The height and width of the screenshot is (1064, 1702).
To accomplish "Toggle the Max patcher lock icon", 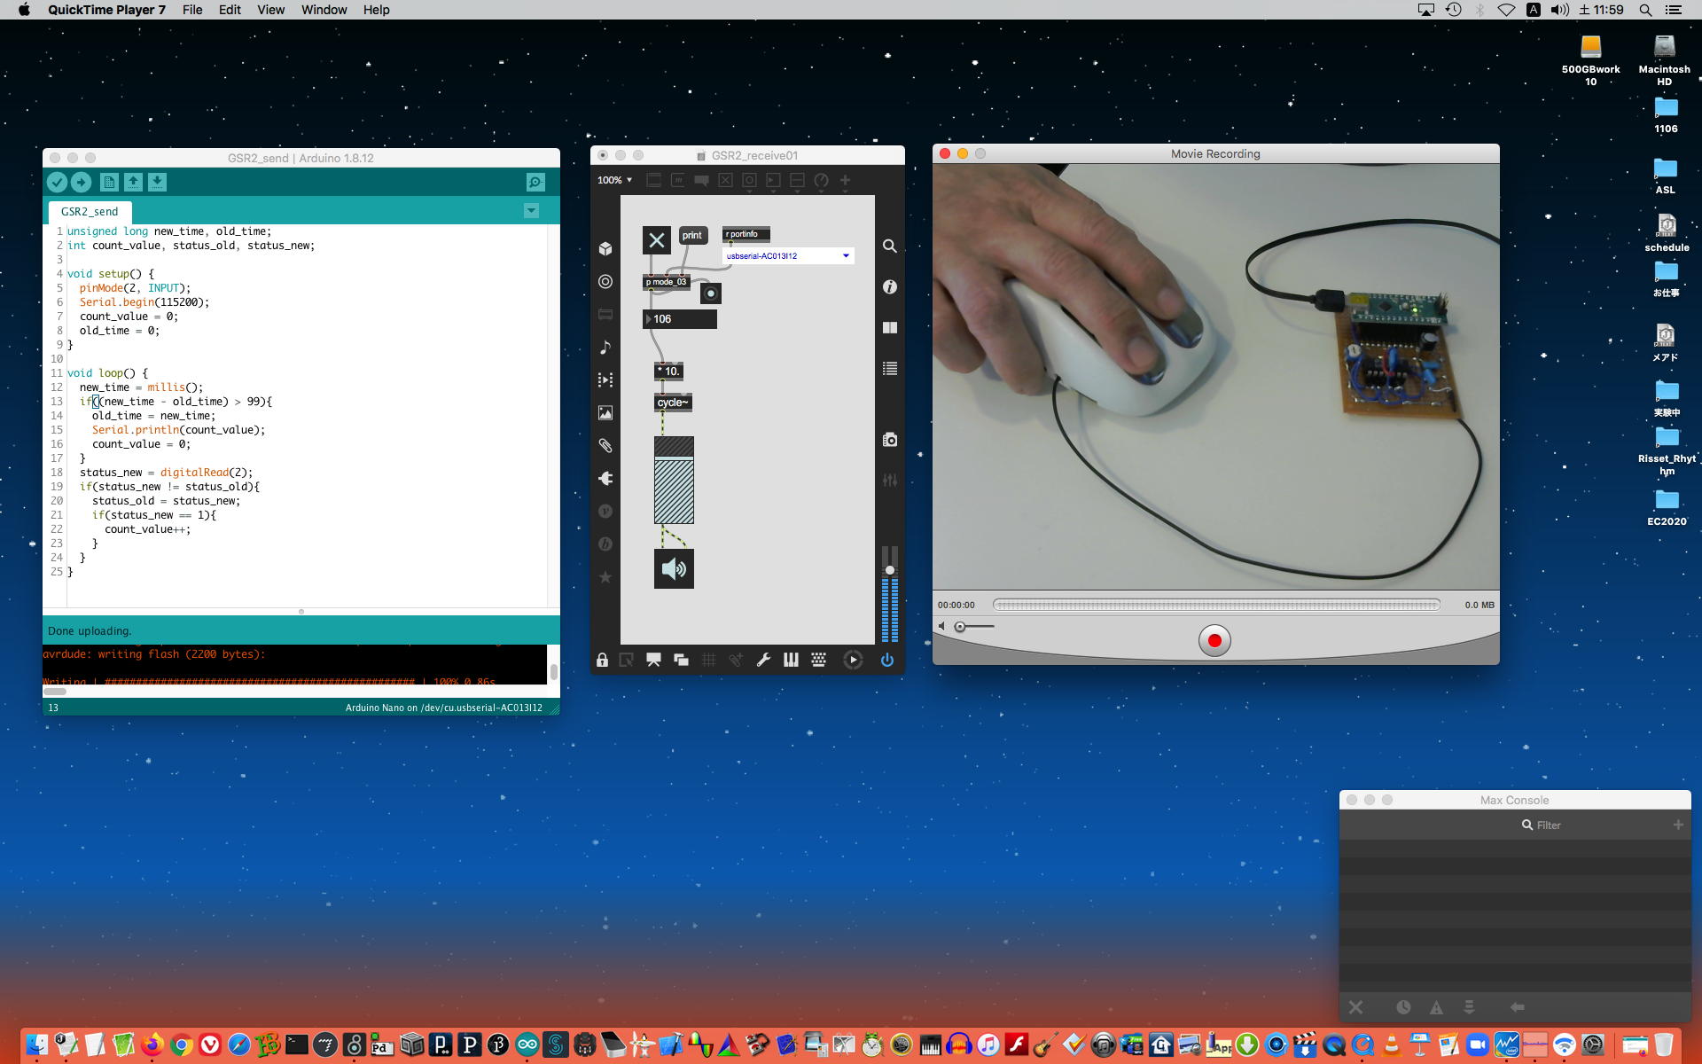I will tap(602, 660).
